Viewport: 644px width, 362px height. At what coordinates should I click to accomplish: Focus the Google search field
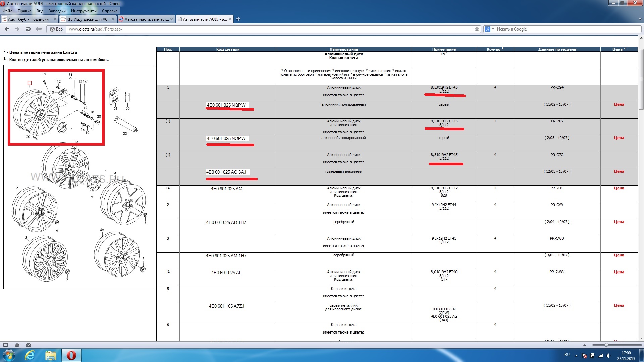click(568, 29)
